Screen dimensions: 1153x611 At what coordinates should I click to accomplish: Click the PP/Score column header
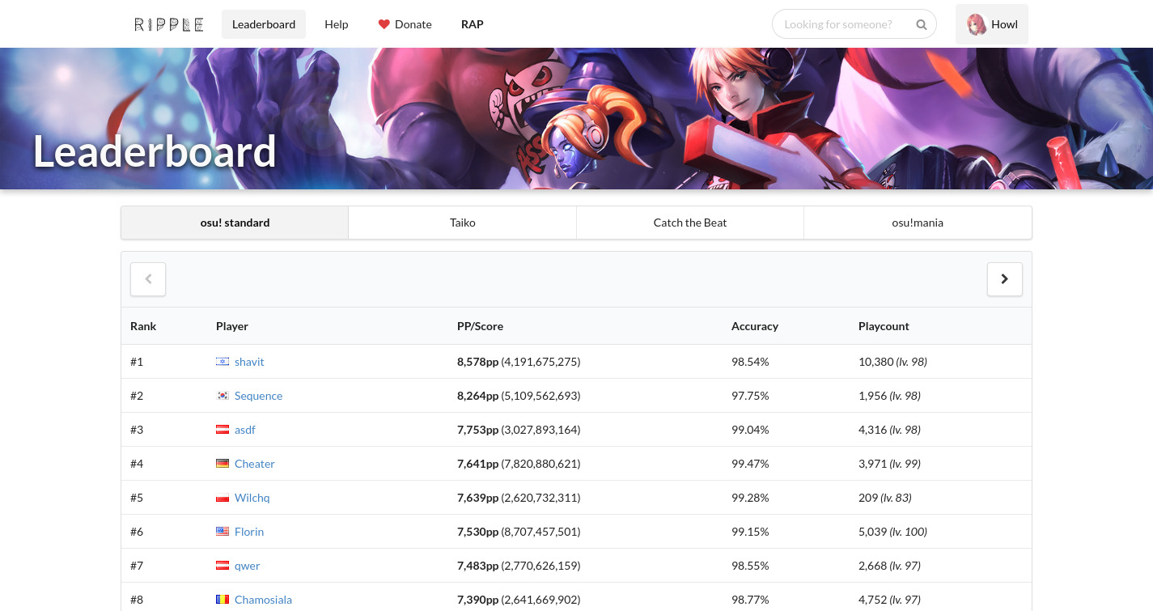(x=480, y=326)
